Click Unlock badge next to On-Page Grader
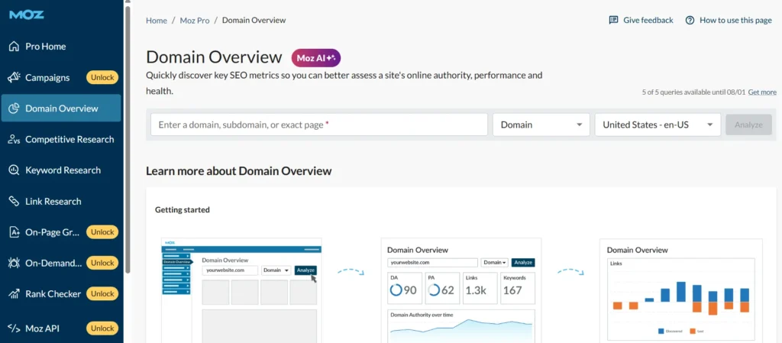Screen dimensions: 782x343 point(102,231)
